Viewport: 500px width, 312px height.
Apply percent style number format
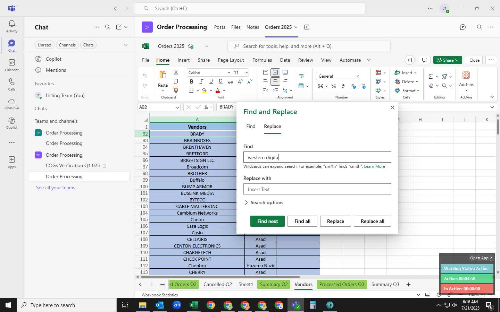tap(334, 86)
